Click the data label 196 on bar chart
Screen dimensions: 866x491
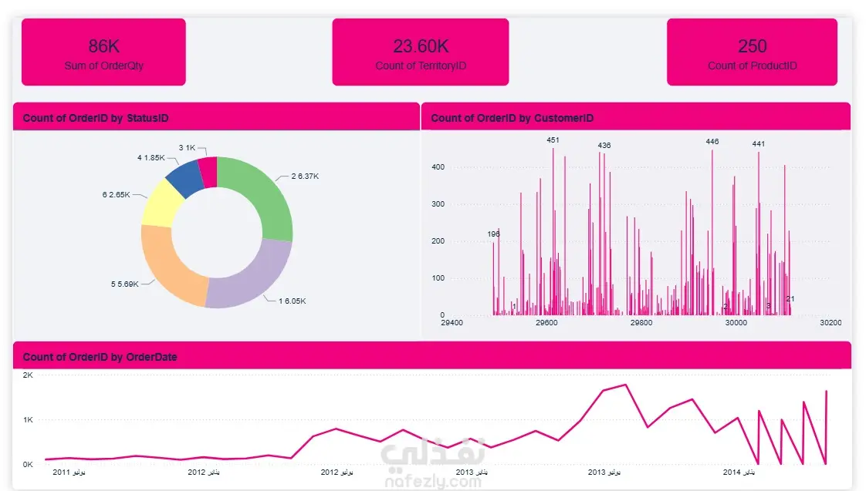coord(493,234)
